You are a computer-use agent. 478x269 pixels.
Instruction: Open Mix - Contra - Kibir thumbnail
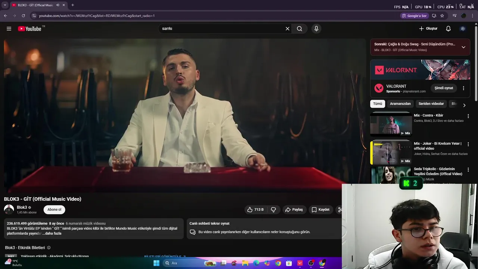pos(391,124)
